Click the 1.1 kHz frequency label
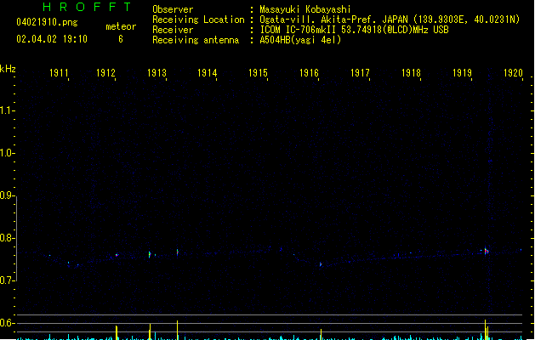Image resolution: width=535 pixels, height=340 pixels. coord(6,110)
